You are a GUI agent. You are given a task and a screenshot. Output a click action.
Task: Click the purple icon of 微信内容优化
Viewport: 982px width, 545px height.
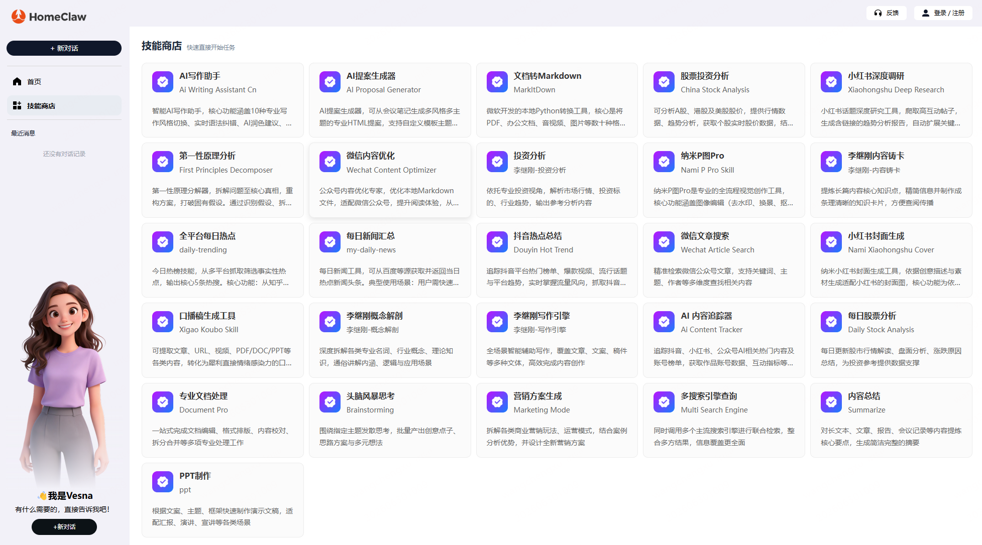click(330, 162)
